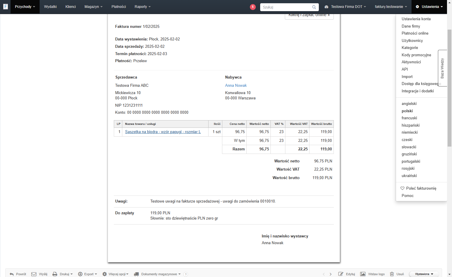Image resolution: width=452 pixels, height=277 pixels.
Task: Expand Dokumenty magazynowe options caret
Action: [179, 274]
